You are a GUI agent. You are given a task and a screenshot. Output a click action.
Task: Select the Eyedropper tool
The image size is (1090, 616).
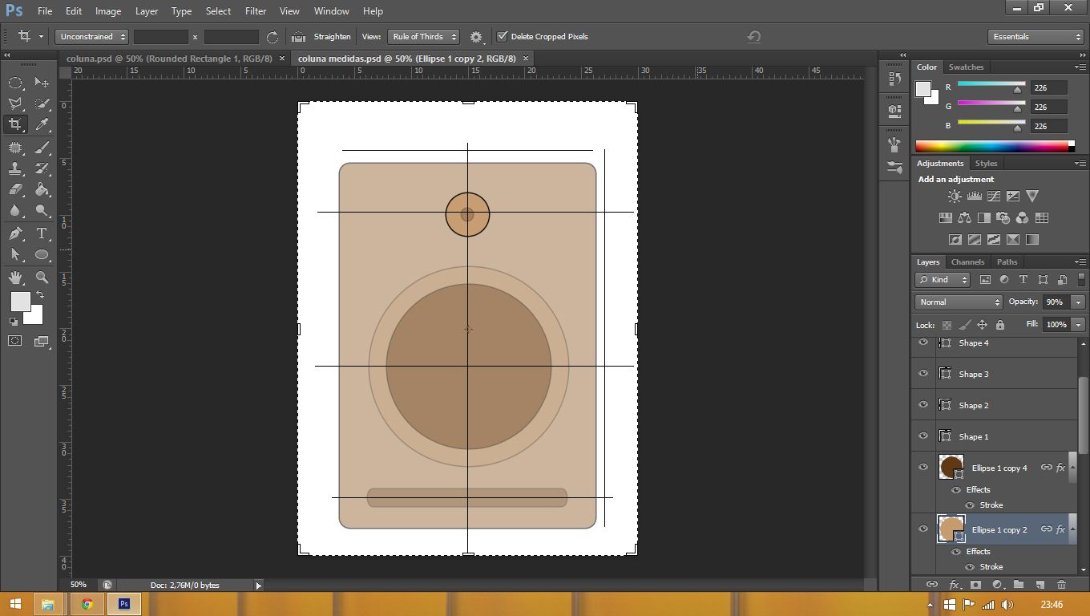[x=42, y=124]
